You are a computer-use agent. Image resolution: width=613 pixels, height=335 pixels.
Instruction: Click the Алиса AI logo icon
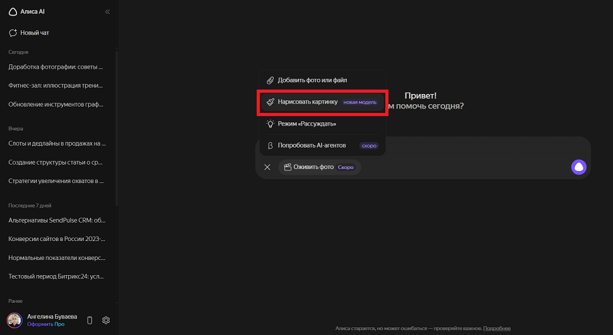[x=13, y=12]
